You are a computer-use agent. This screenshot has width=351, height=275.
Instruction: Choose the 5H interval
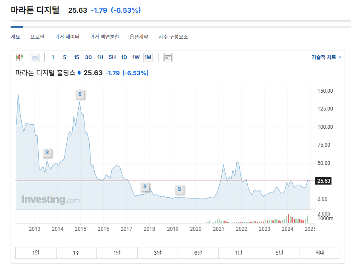[112, 57]
